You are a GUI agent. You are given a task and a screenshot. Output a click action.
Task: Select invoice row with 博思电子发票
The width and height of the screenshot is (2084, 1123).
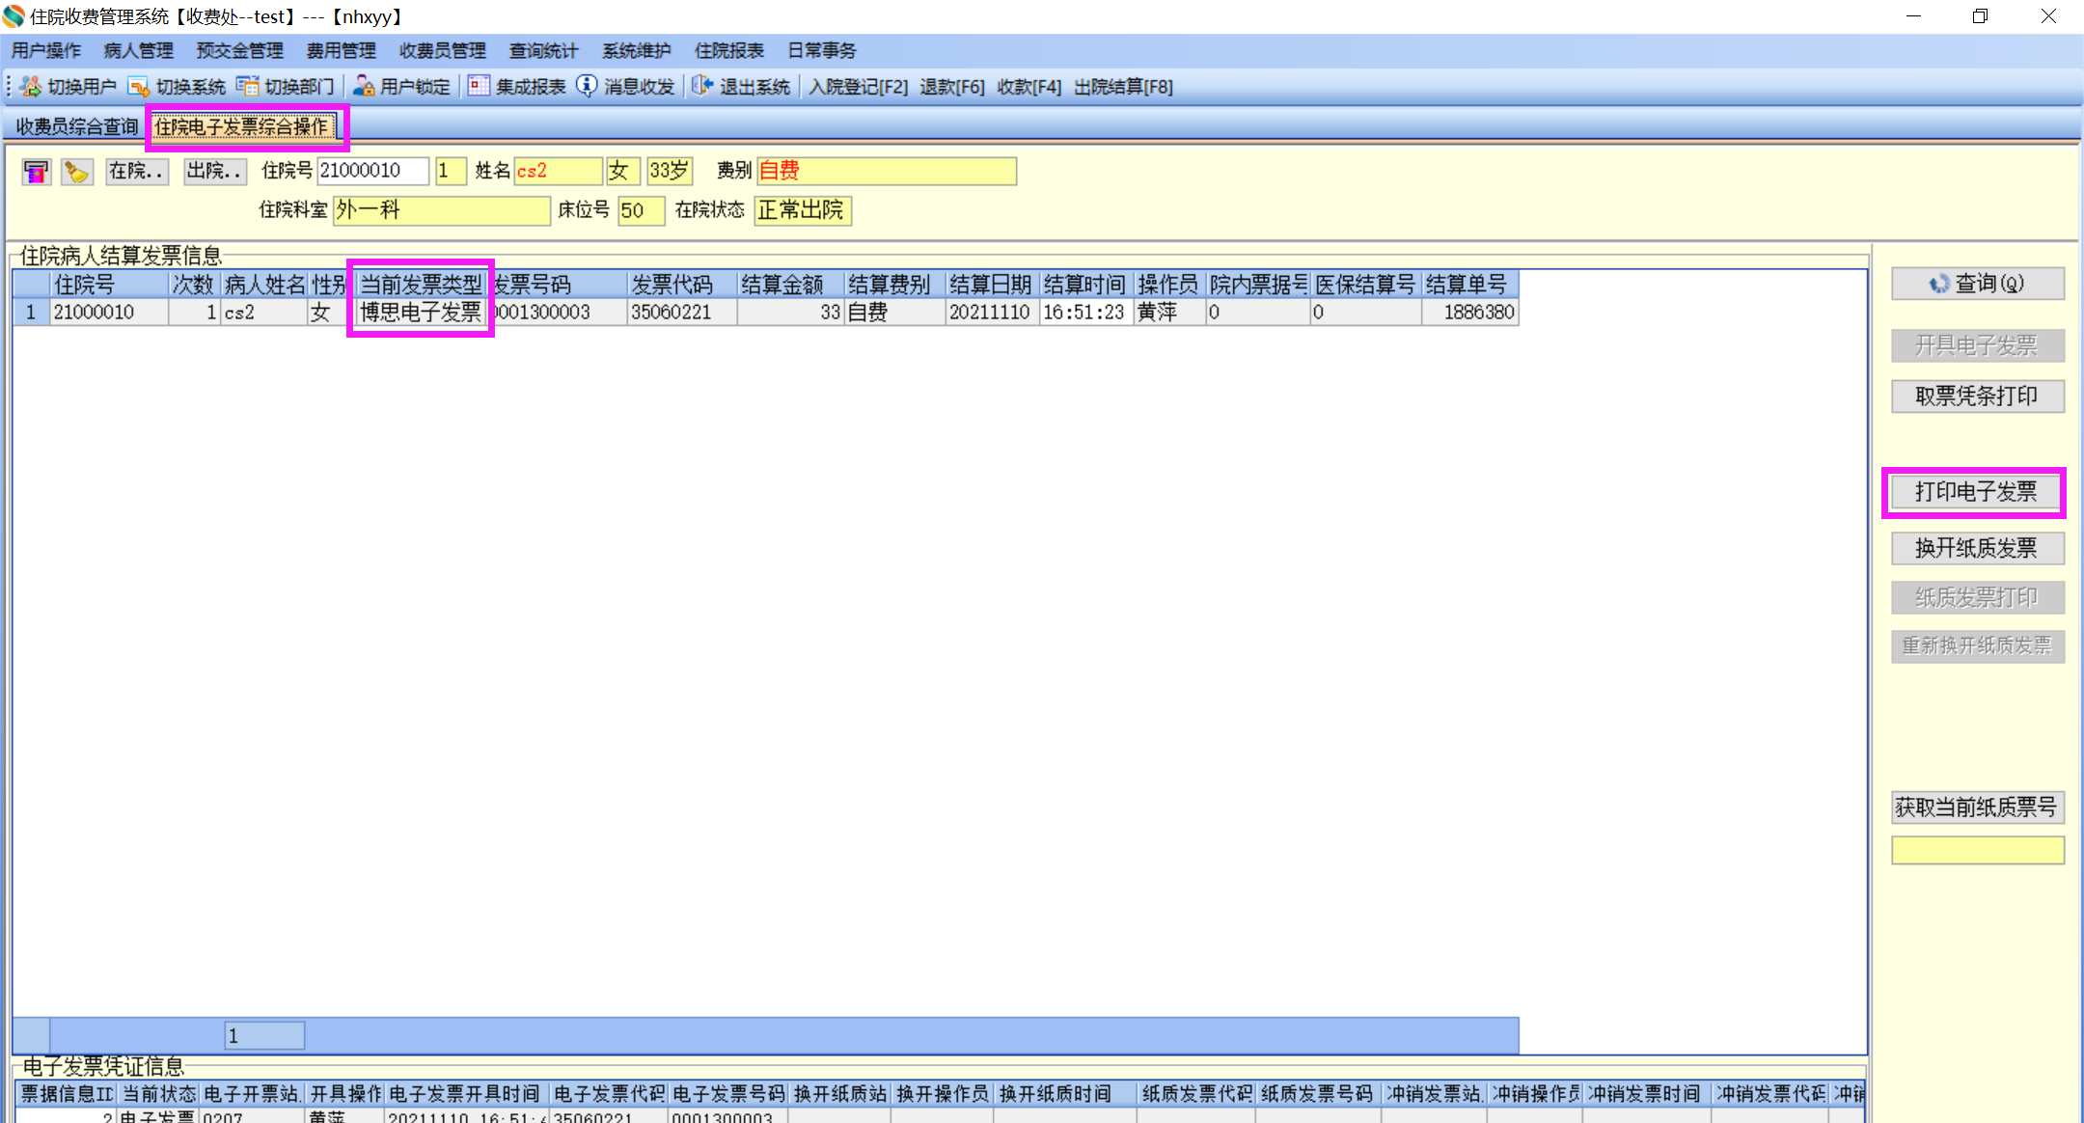coord(421,313)
